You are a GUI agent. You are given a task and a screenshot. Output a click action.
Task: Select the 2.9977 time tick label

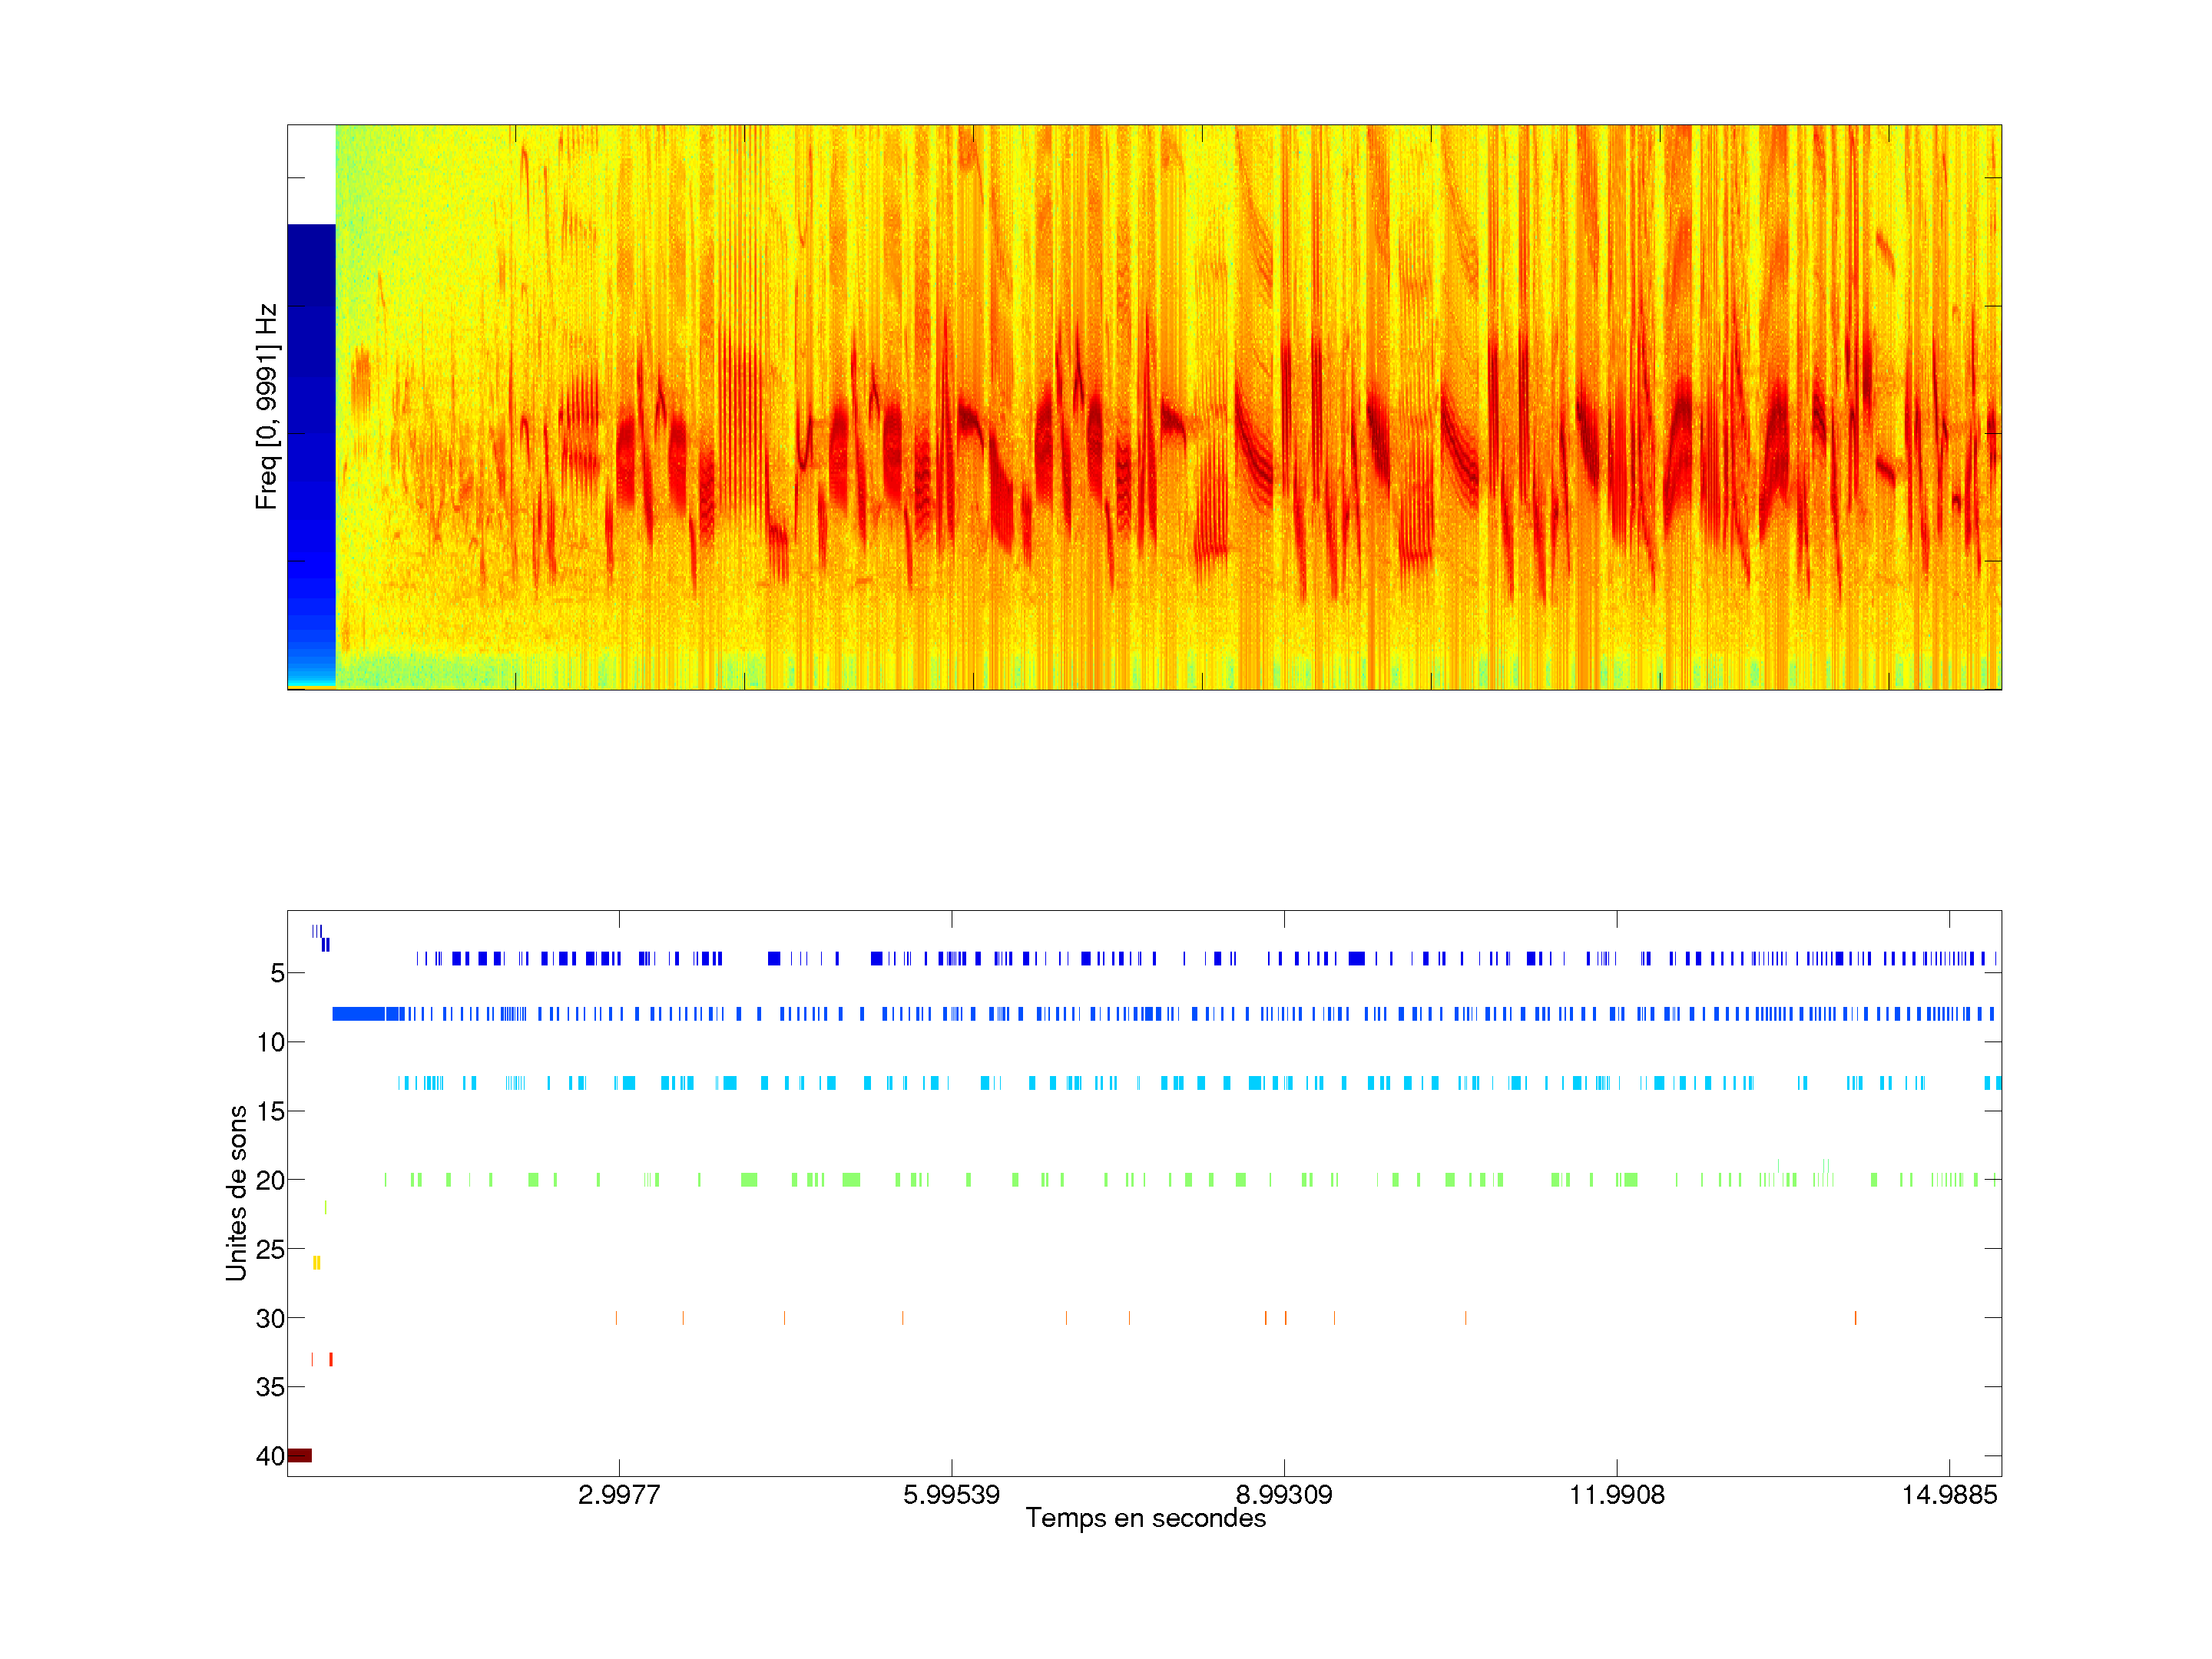coord(619,1494)
